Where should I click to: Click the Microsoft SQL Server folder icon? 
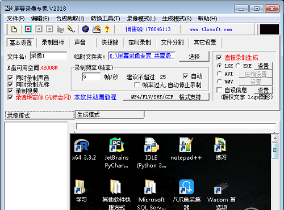click(x=150, y=187)
